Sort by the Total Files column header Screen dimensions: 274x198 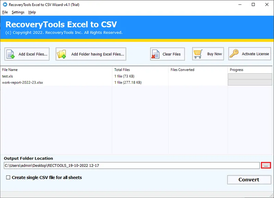pos(140,70)
